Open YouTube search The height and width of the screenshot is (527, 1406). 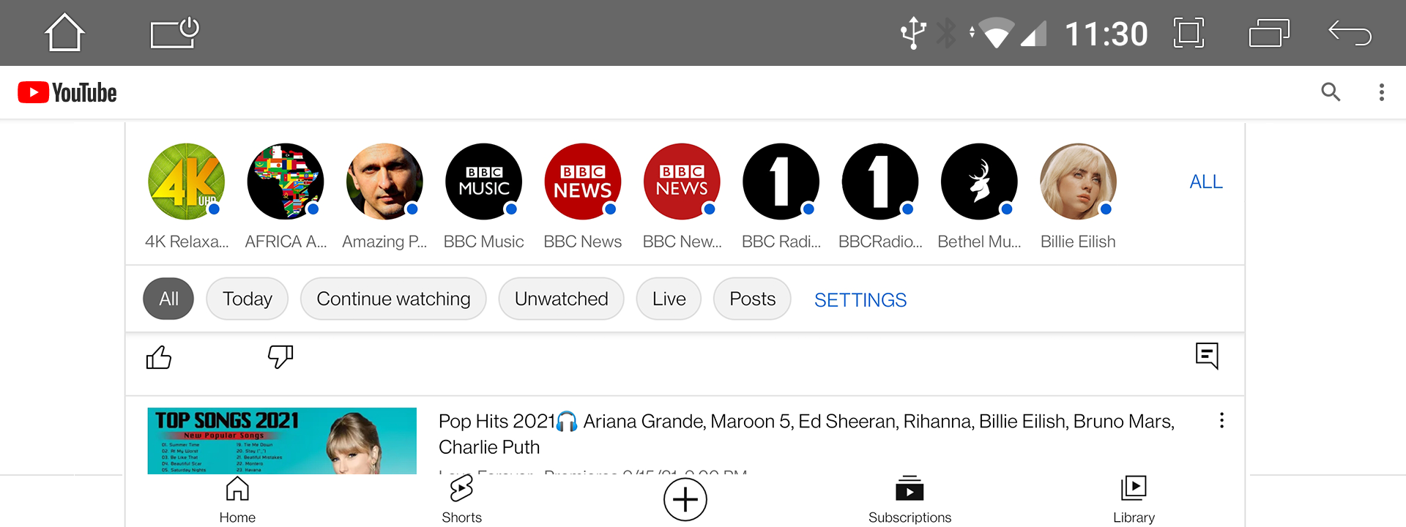coord(1330,92)
